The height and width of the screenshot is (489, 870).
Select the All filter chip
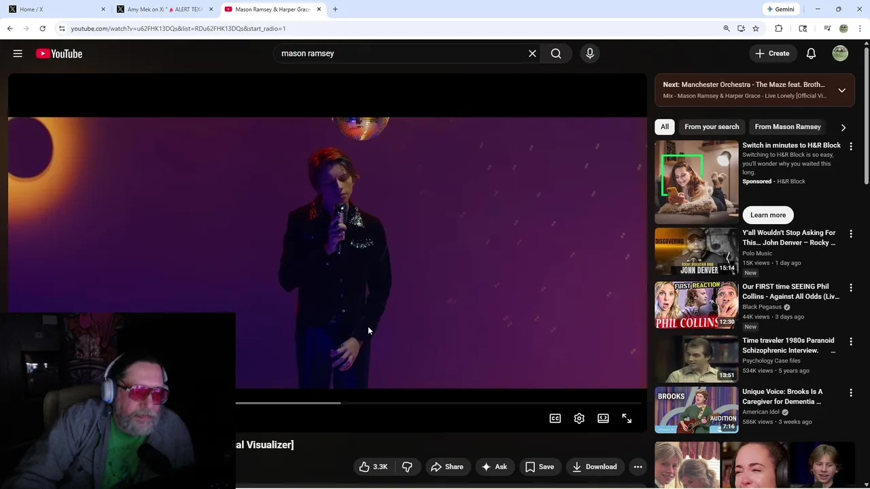(665, 127)
